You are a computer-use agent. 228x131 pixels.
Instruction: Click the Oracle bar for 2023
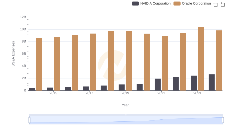pyautogui.click(x=201, y=59)
